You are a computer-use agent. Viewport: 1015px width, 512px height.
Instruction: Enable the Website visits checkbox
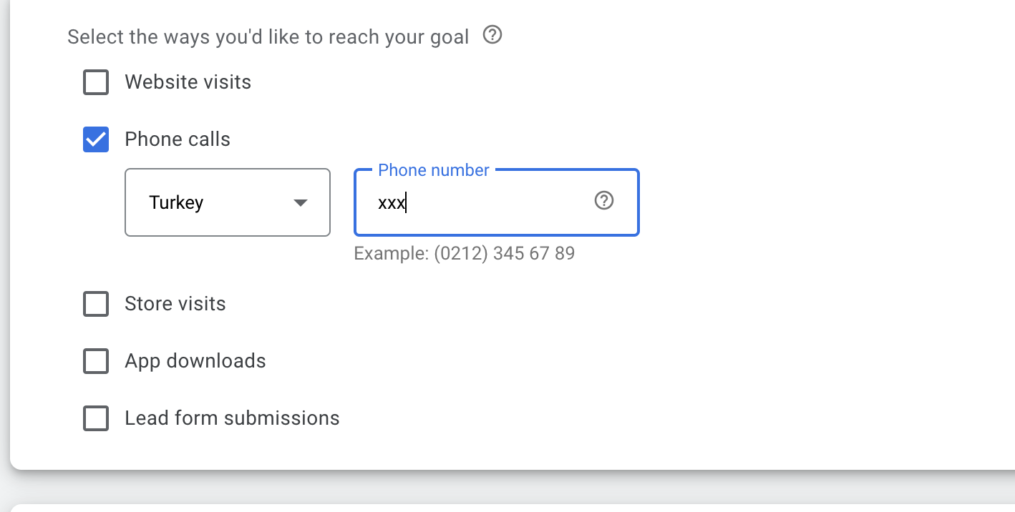(x=96, y=82)
